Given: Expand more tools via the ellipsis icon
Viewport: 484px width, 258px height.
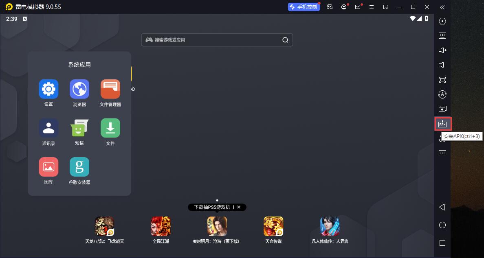Looking at the screenshot, I should (x=442, y=153).
